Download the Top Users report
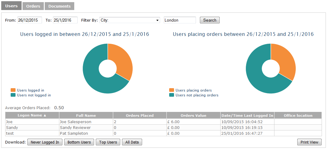Image resolution: width=328 pixels, height=149 pixels. point(108,142)
